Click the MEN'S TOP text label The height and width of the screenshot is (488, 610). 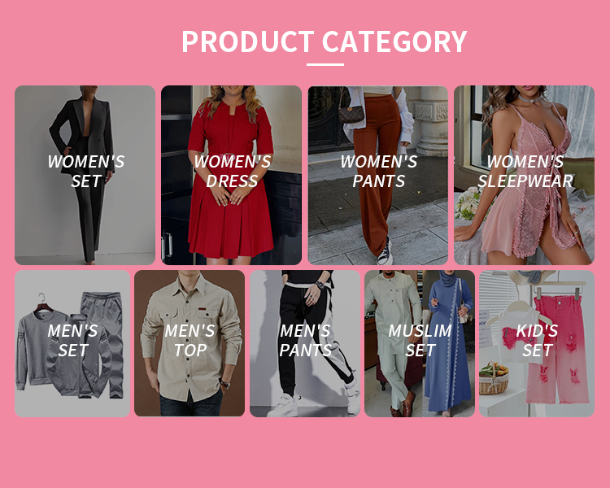click(x=190, y=341)
